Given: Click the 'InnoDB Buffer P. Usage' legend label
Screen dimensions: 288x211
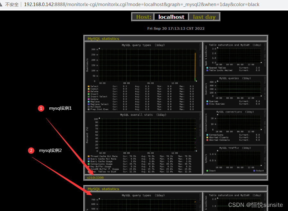Looking at the screenshot, I should pyautogui.click(x=105, y=169).
